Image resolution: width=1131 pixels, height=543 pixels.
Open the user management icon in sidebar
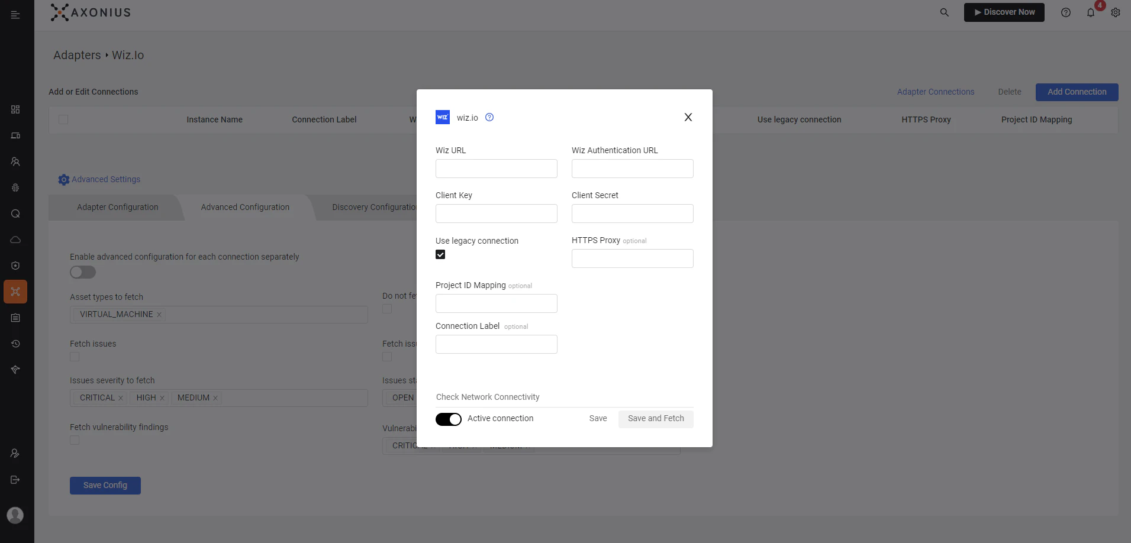(15, 454)
